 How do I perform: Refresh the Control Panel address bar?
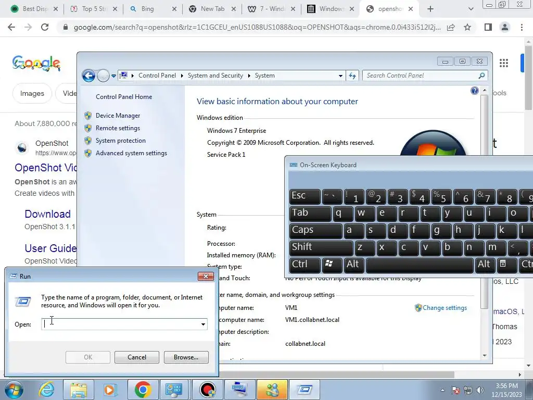pyautogui.click(x=352, y=76)
